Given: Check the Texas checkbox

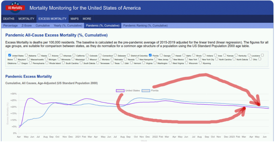Looking at the screenshot, I should click(113, 63).
